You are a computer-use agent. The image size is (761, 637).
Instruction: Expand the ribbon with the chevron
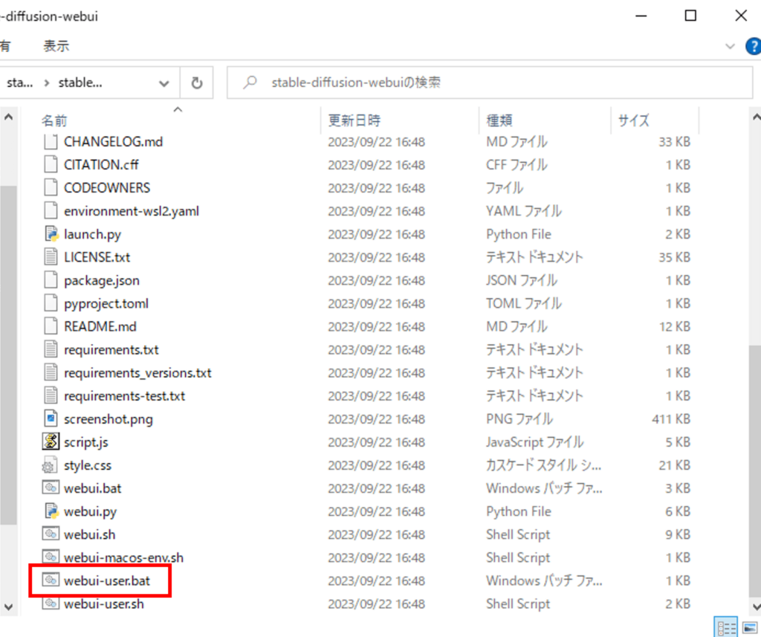(x=730, y=46)
